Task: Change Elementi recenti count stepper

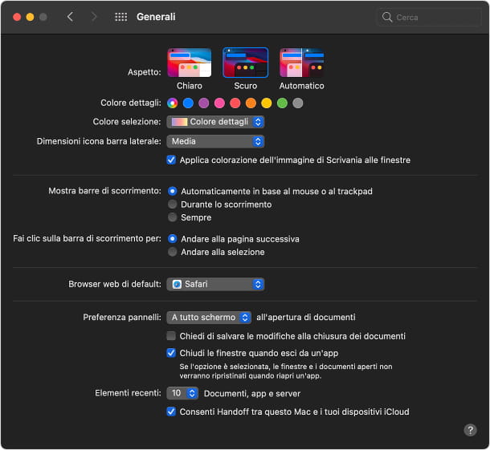Action: (x=182, y=393)
